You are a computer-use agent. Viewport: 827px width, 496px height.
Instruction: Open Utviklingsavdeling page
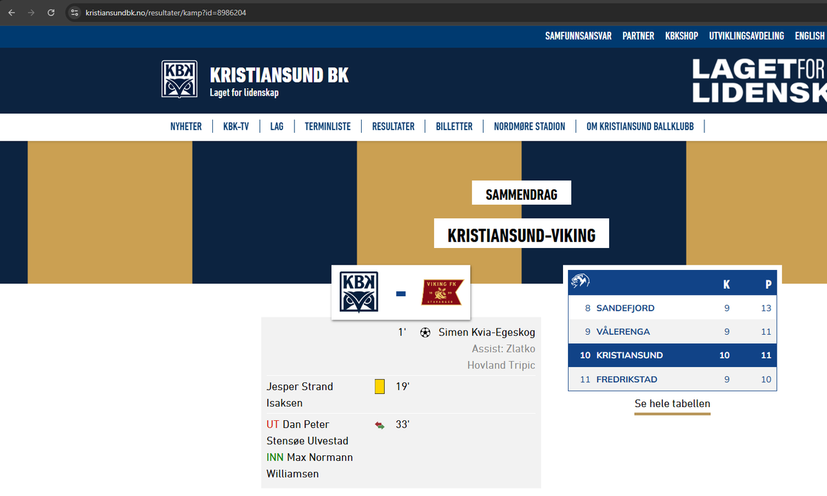pos(746,36)
